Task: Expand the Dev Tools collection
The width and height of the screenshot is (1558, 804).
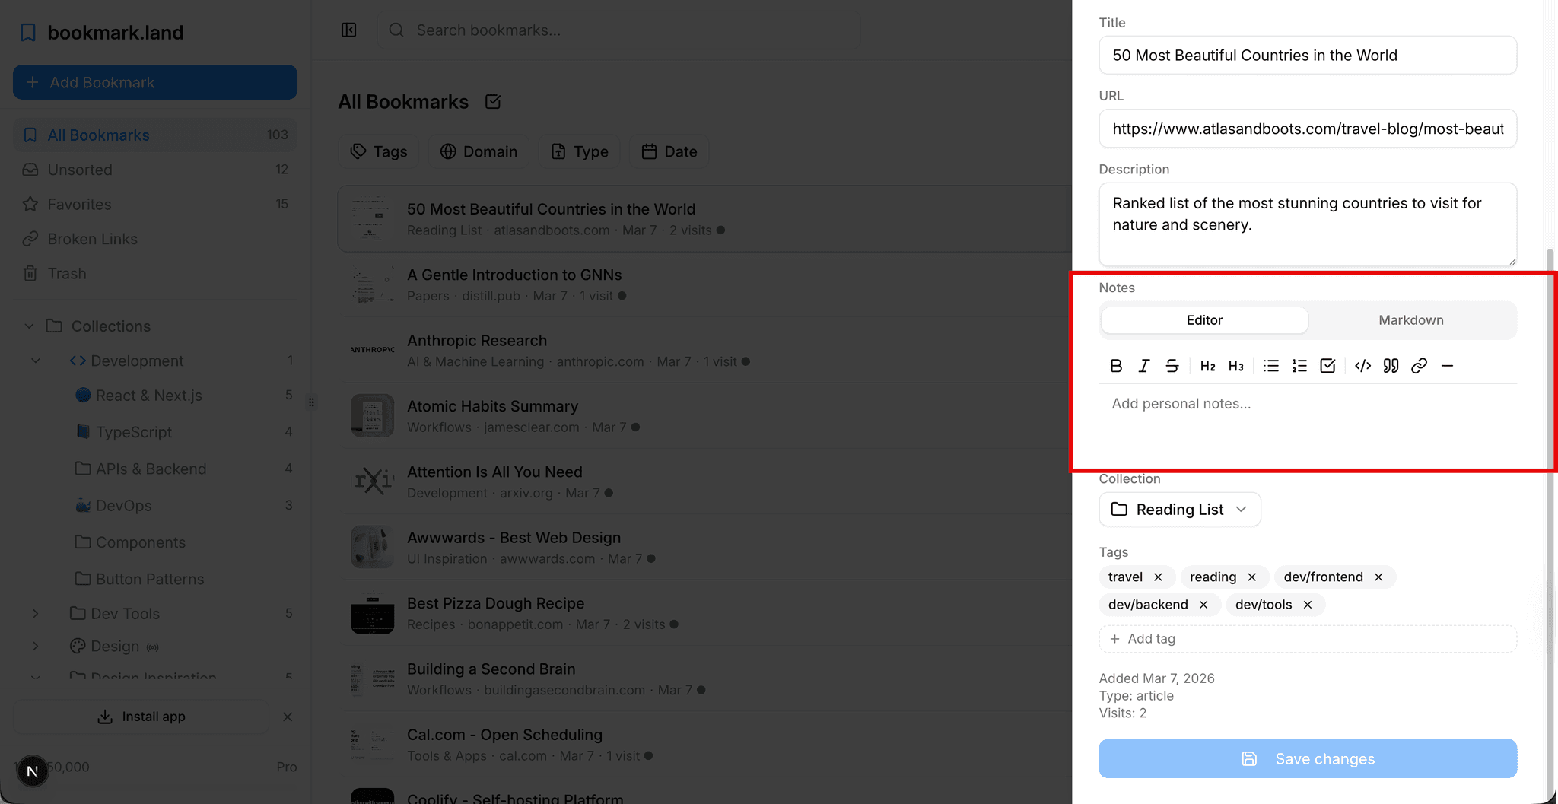Action: pyautogui.click(x=36, y=613)
